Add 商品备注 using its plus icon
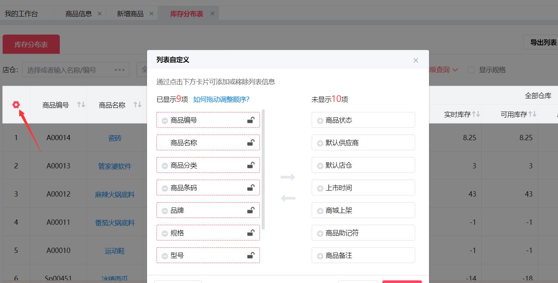This screenshot has height=283, width=558. click(320, 256)
